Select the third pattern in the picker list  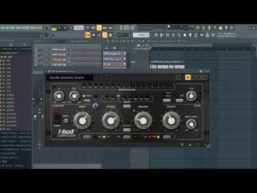coord(115,64)
